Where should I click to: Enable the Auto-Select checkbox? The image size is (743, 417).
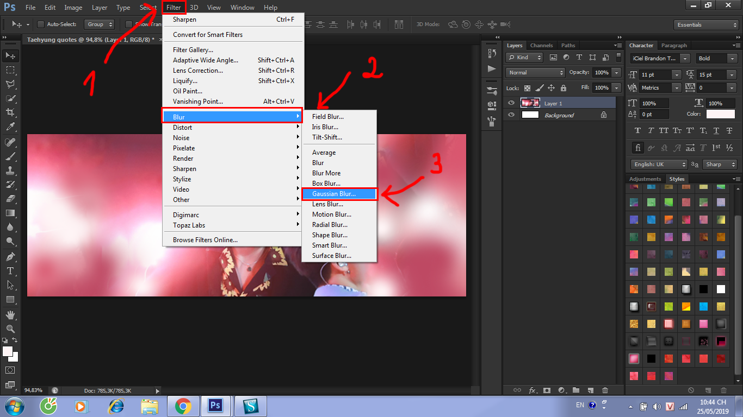[x=41, y=24]
